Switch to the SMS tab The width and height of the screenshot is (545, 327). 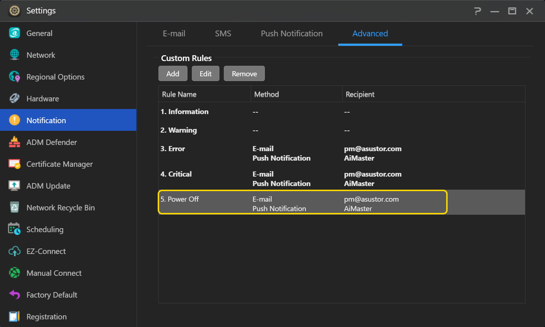[x=223, y=34]
